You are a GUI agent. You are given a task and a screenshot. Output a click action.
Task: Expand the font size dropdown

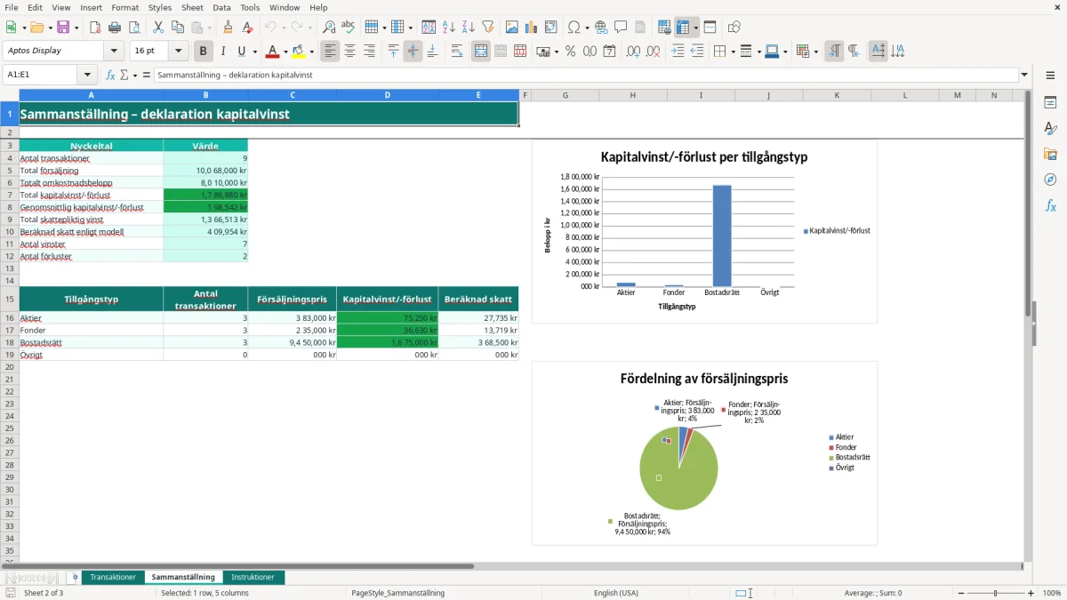click(179, 52)
